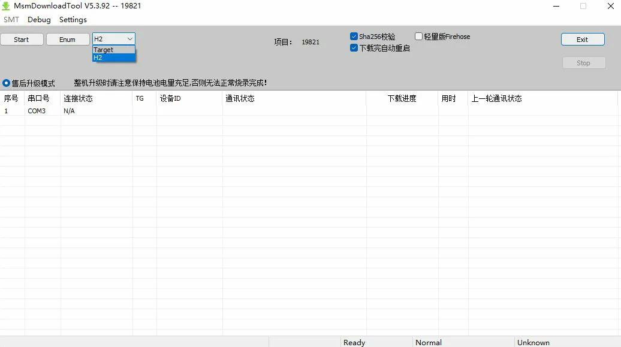
Task: Click the Ready status bar section
Action: [x=354, y=342]
